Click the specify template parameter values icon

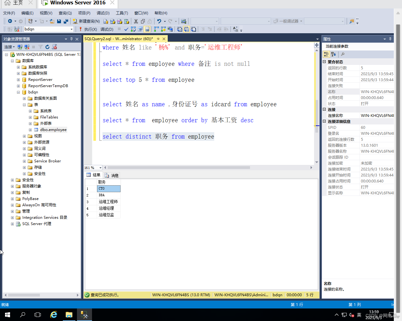pyautogui.click(x=236, y=29)
